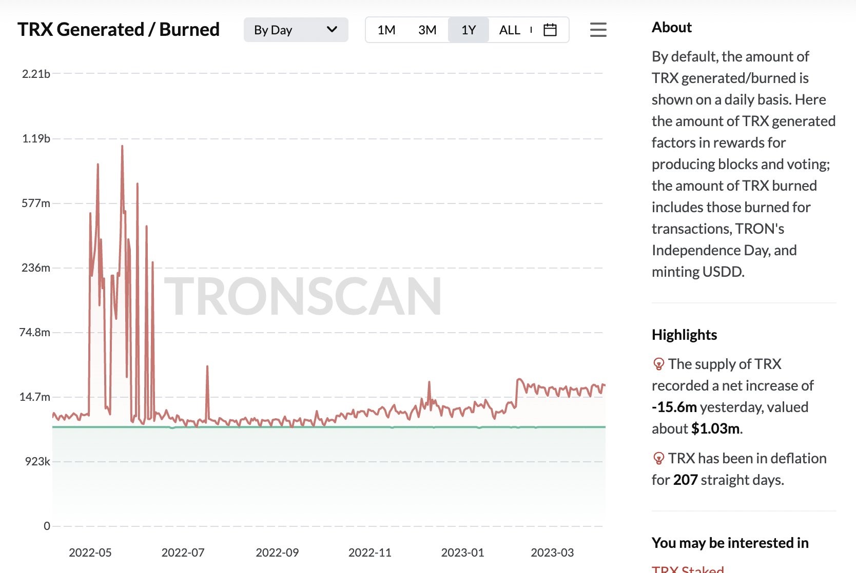
Task: Click the -15.6m net increase value
Action: click(x=674, y=407)
